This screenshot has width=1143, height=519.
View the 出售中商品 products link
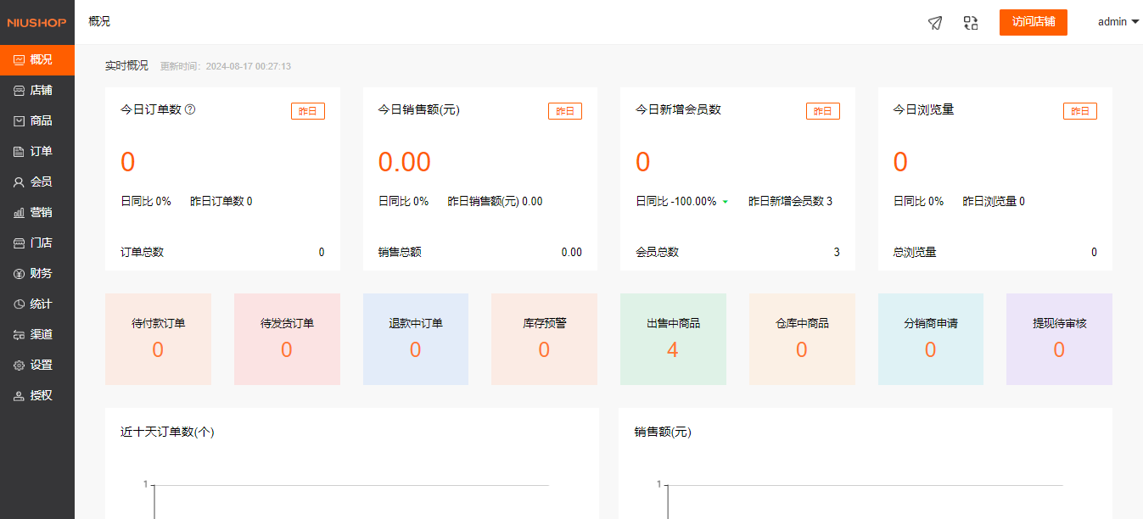(x=673, y=338)
